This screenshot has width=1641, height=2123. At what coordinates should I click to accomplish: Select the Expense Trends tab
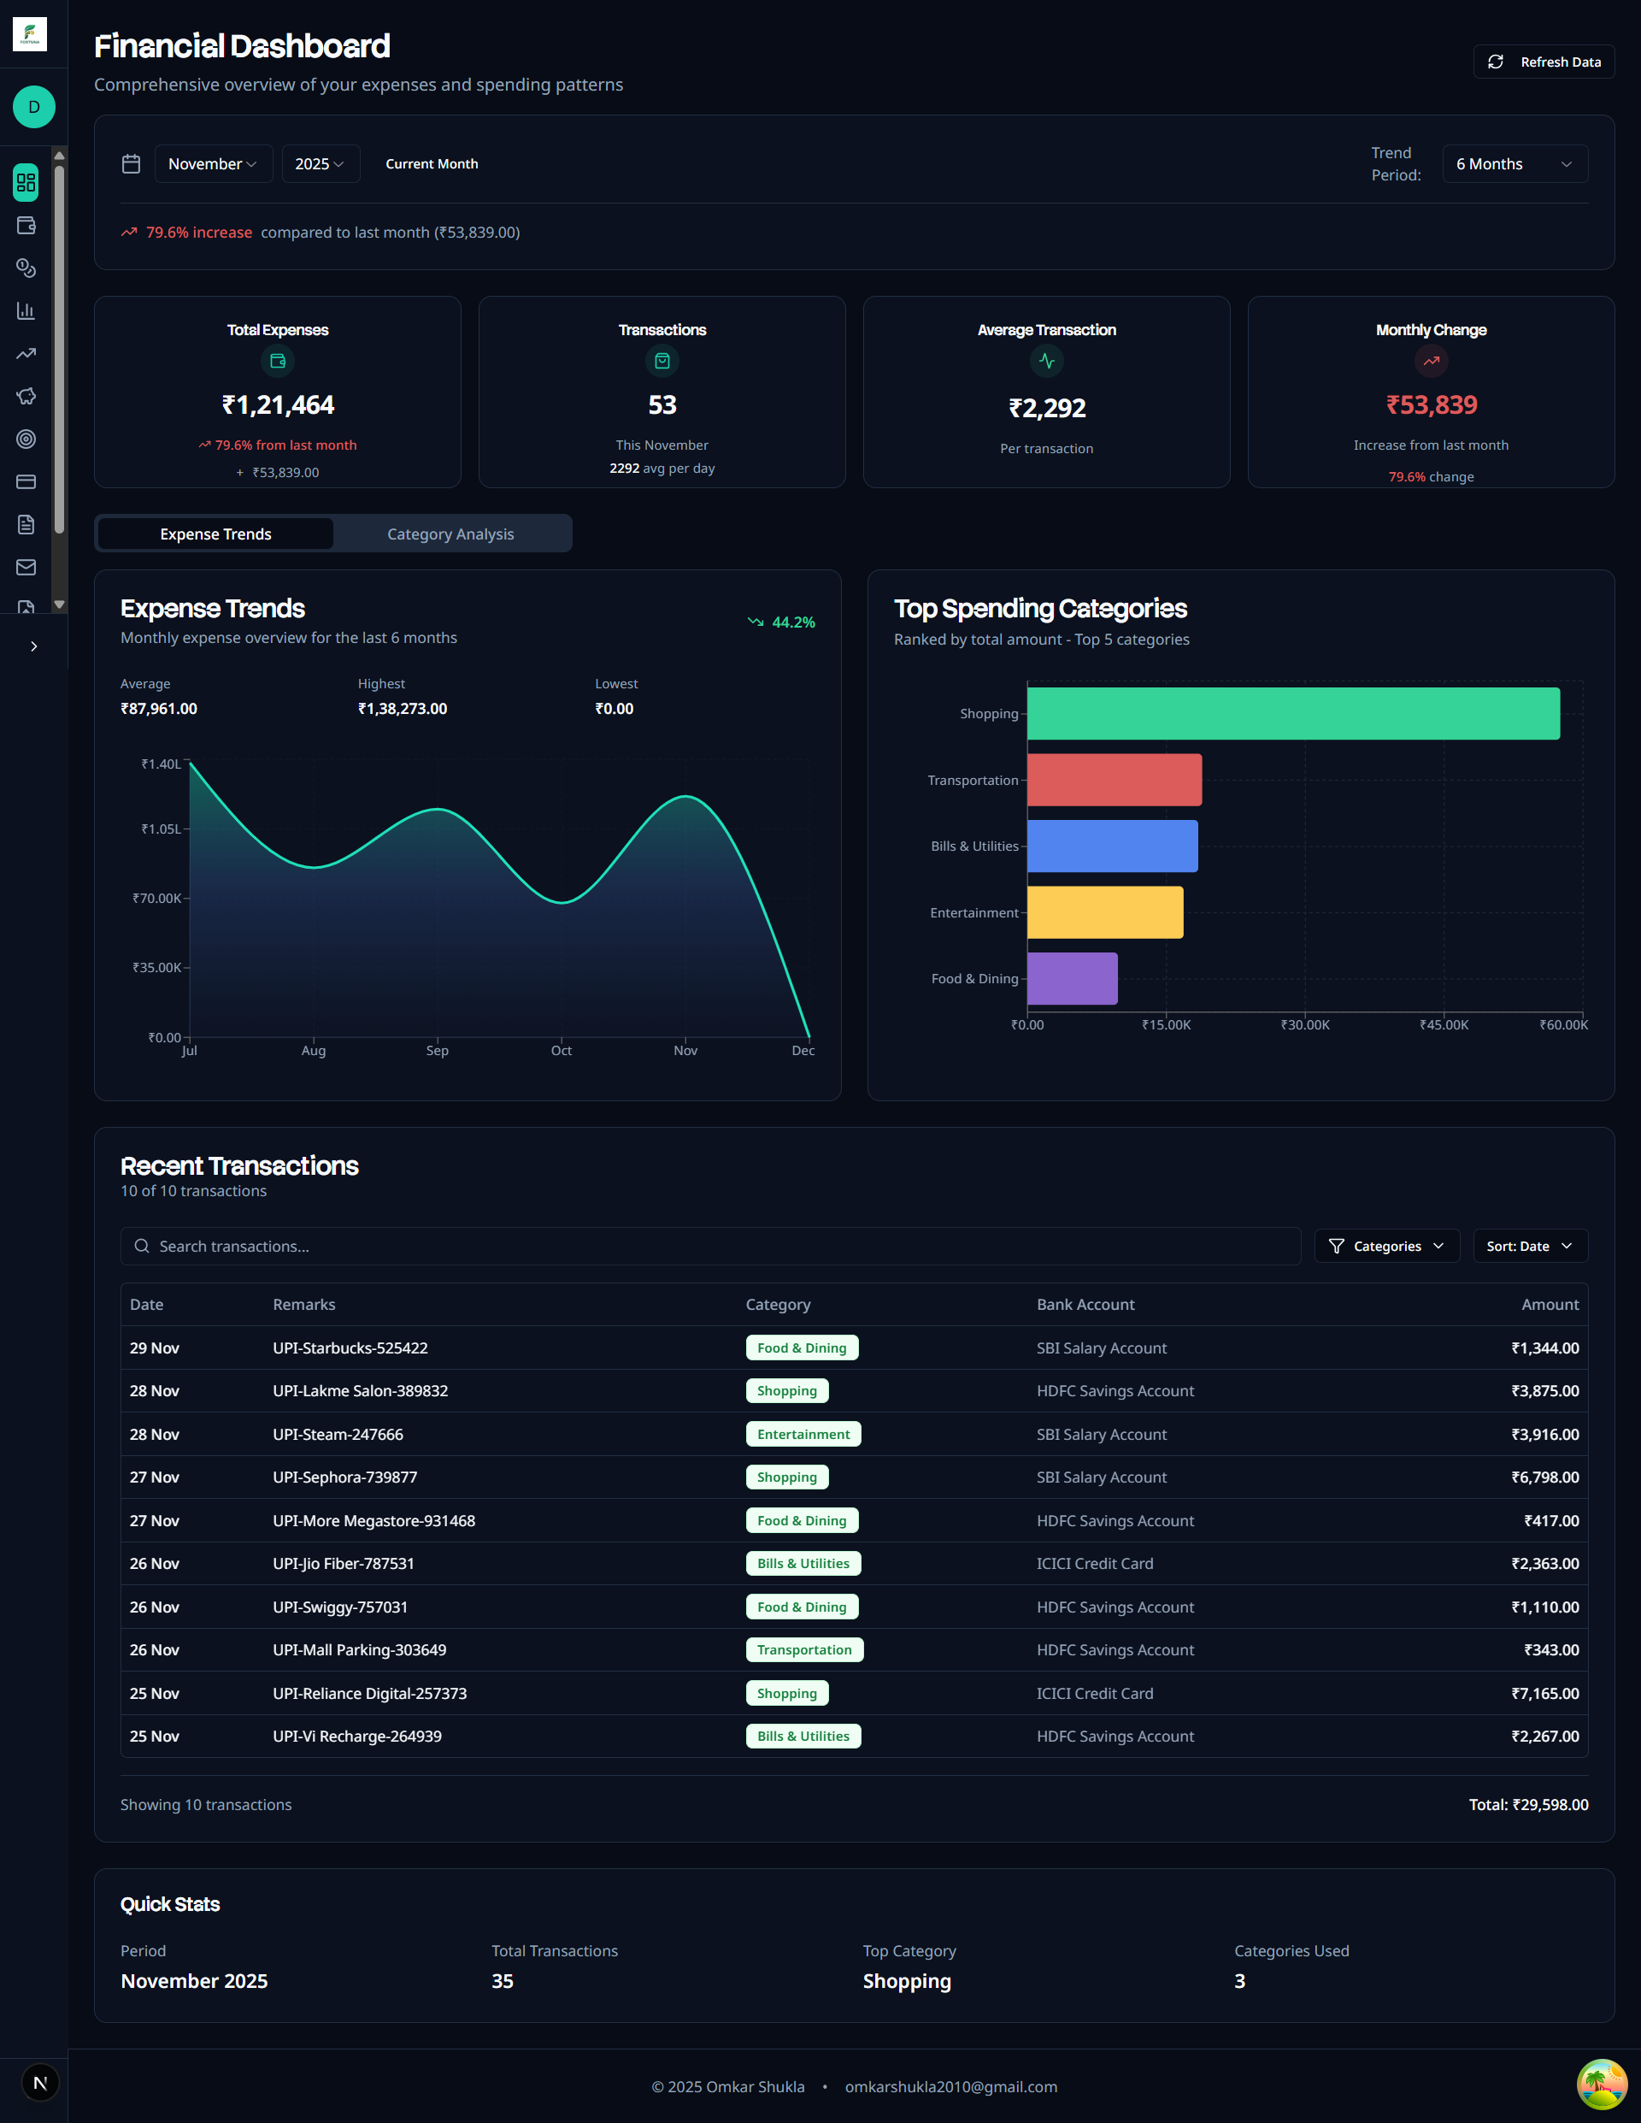click(x=215, y=534)
